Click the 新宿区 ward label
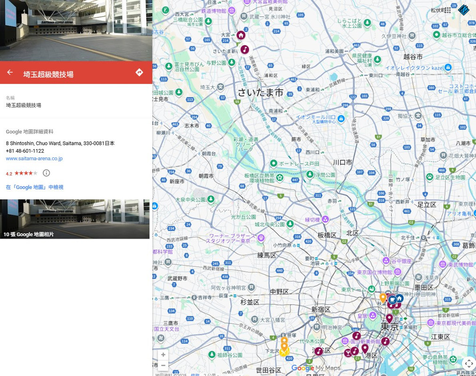476x376 pixels. click(320, 309)
